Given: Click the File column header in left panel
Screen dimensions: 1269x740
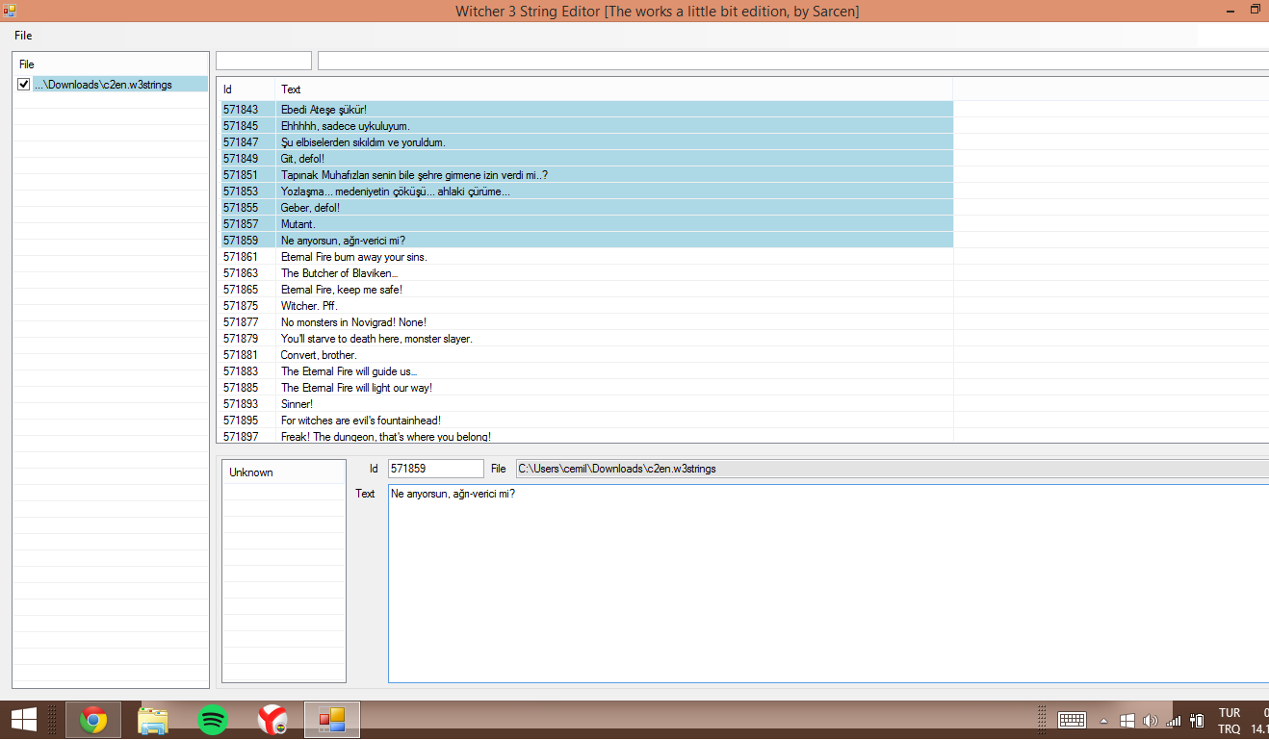Looking at the screenshot, I should 111,64.
